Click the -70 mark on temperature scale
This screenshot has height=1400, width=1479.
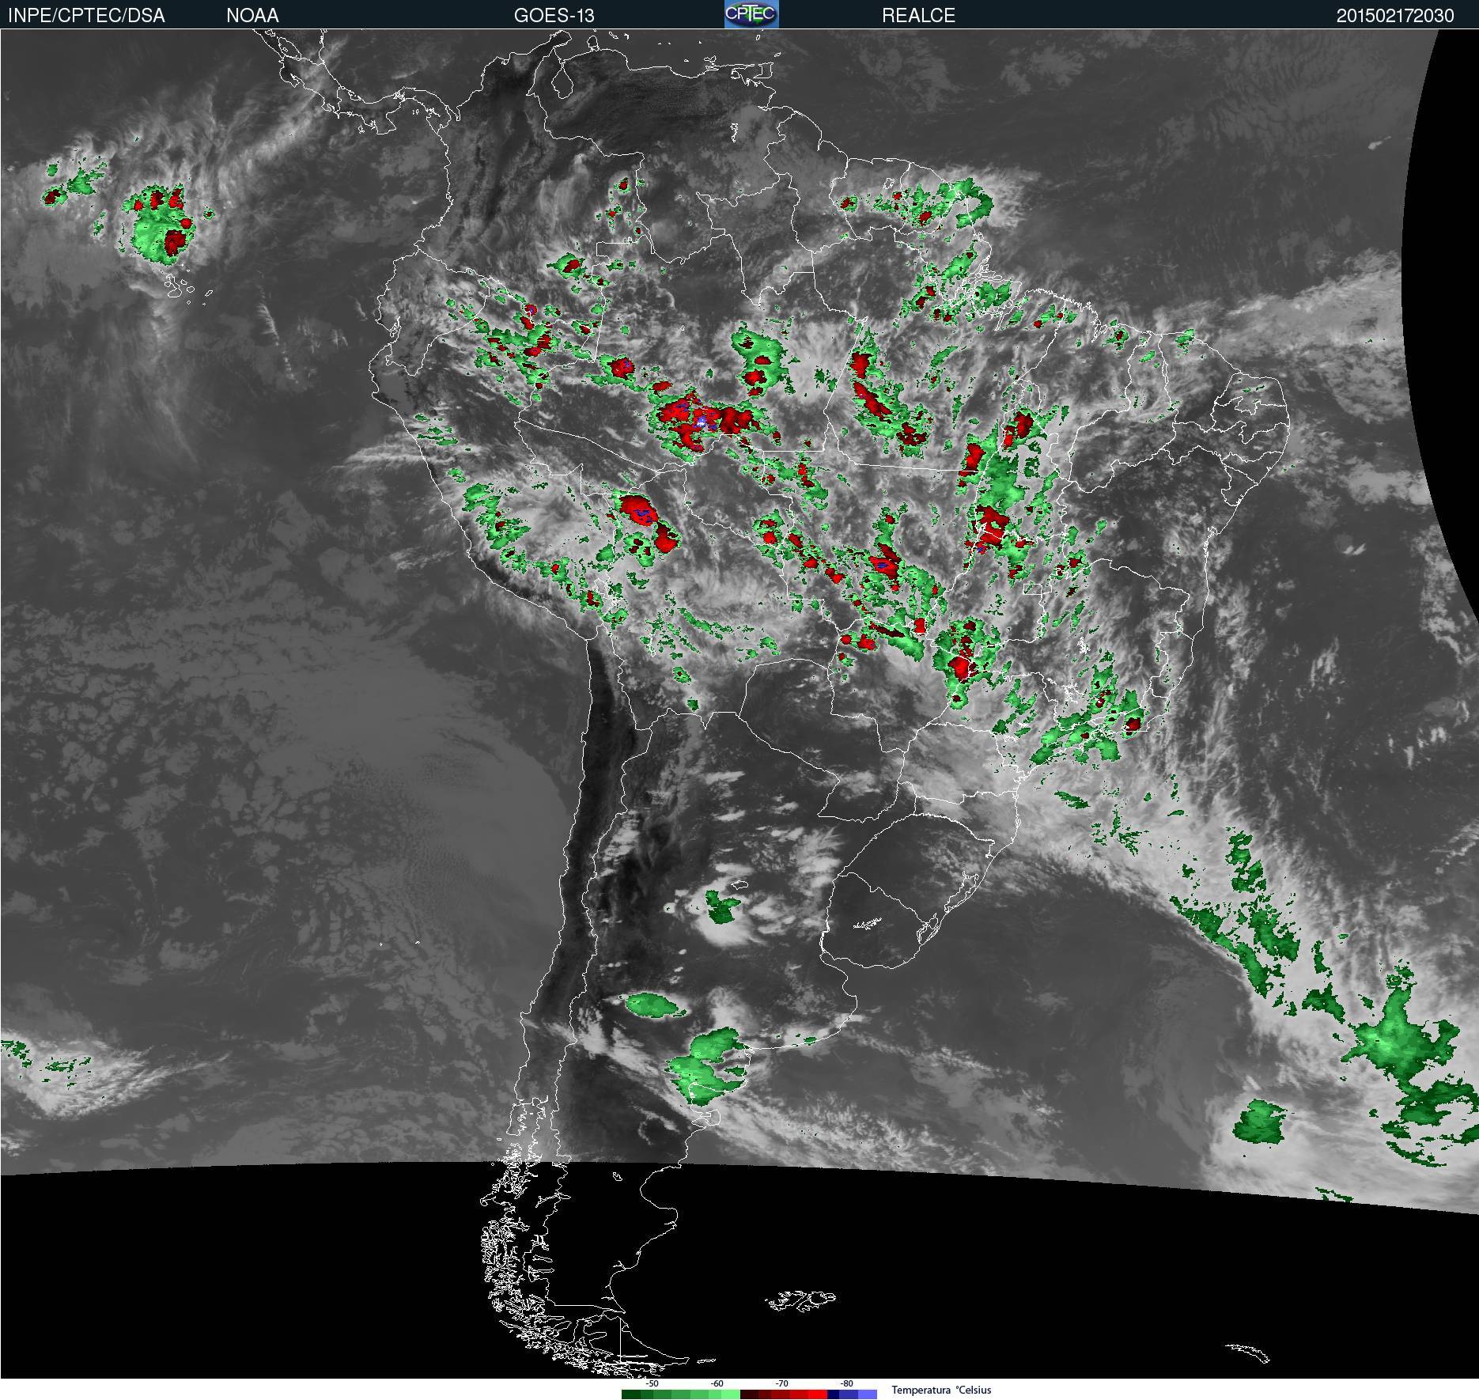point(781,1384)
